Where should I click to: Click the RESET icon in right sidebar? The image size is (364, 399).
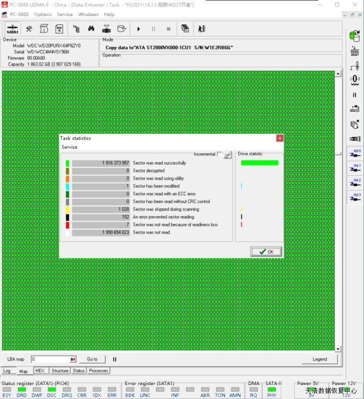tap(355, 51)
